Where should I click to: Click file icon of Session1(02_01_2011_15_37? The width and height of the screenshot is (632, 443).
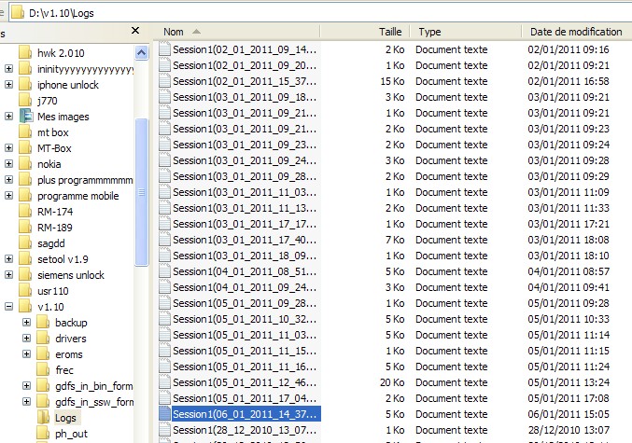click(164, 81)
